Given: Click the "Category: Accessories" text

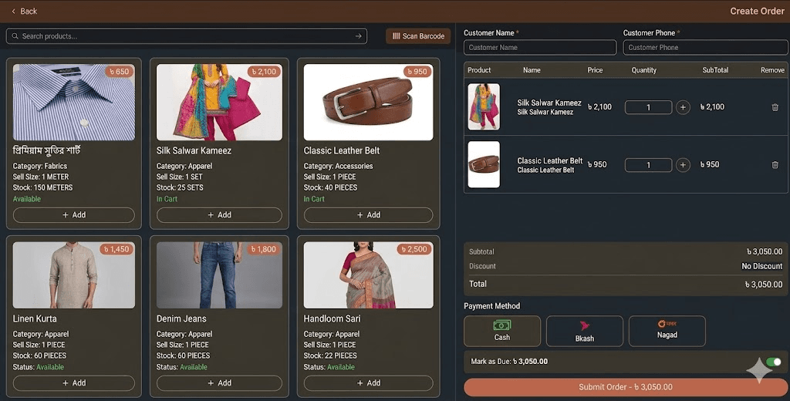Looking at the screenshot, I should (338, 166).
